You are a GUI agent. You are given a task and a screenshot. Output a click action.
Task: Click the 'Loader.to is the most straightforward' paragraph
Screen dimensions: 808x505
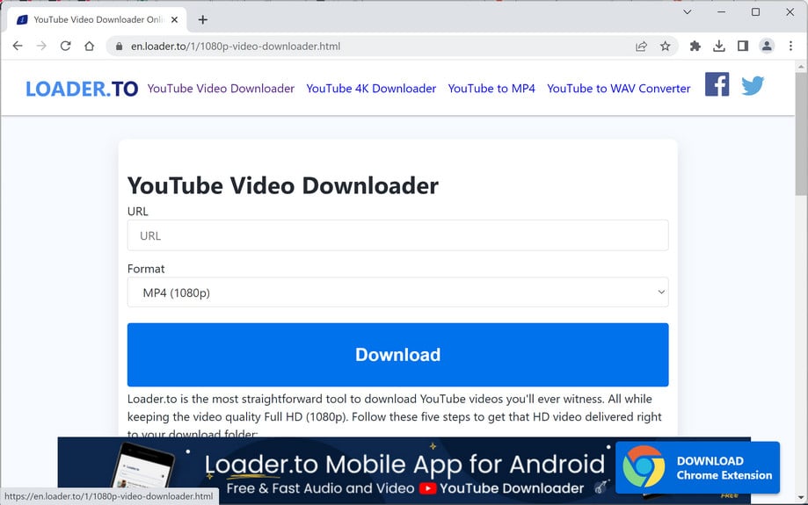point(394,416)
